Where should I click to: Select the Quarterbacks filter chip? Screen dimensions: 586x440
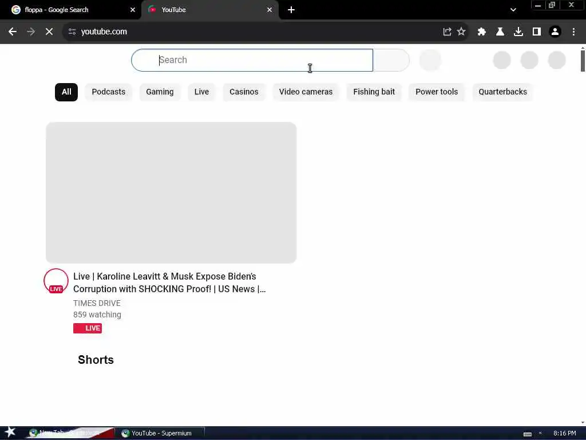(502, 92)
